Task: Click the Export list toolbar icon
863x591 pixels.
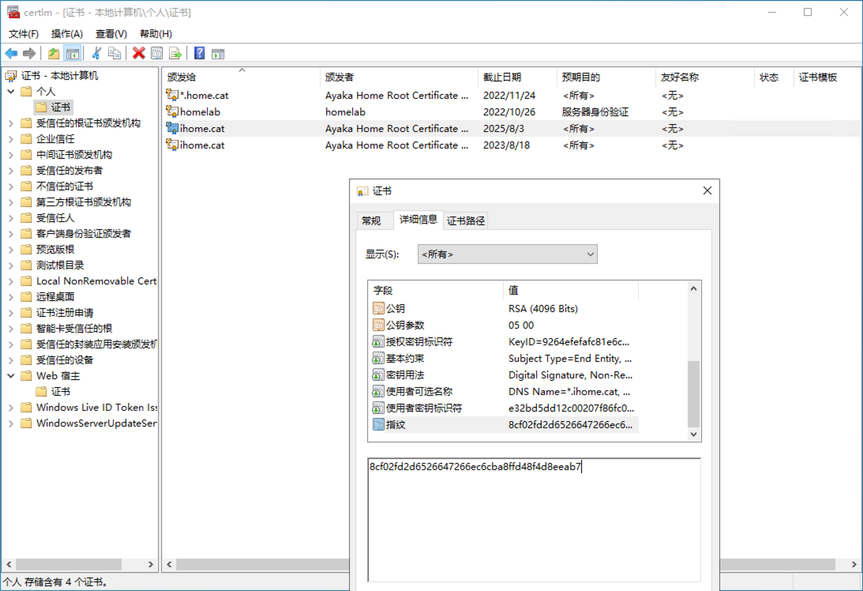Action: 175,53
